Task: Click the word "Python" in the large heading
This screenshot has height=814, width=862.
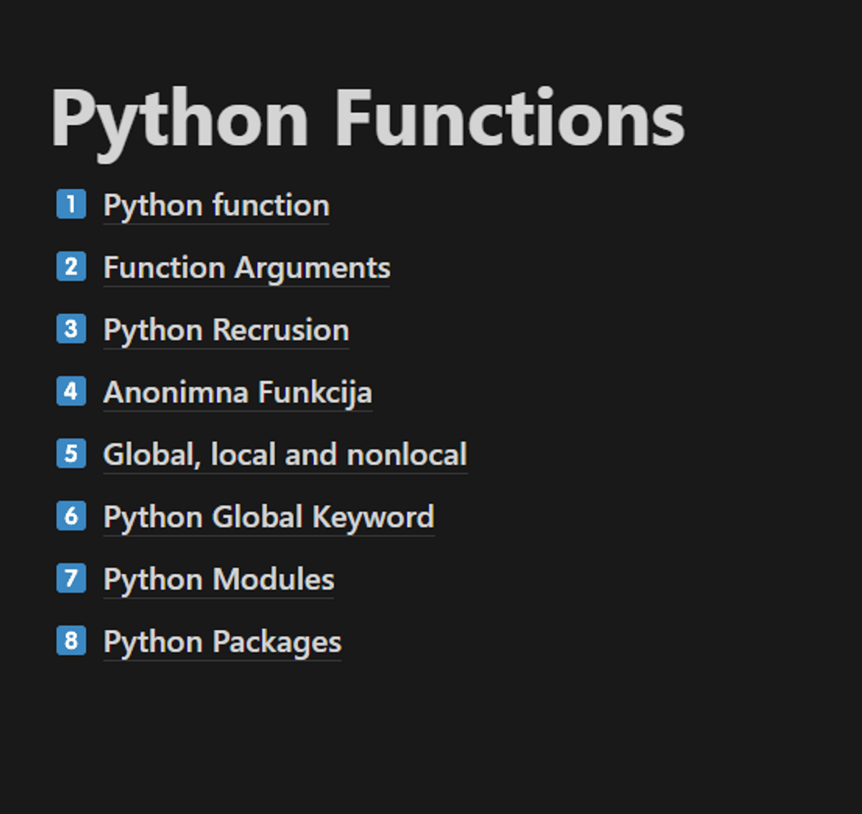Action: click(x=180, y=119)
